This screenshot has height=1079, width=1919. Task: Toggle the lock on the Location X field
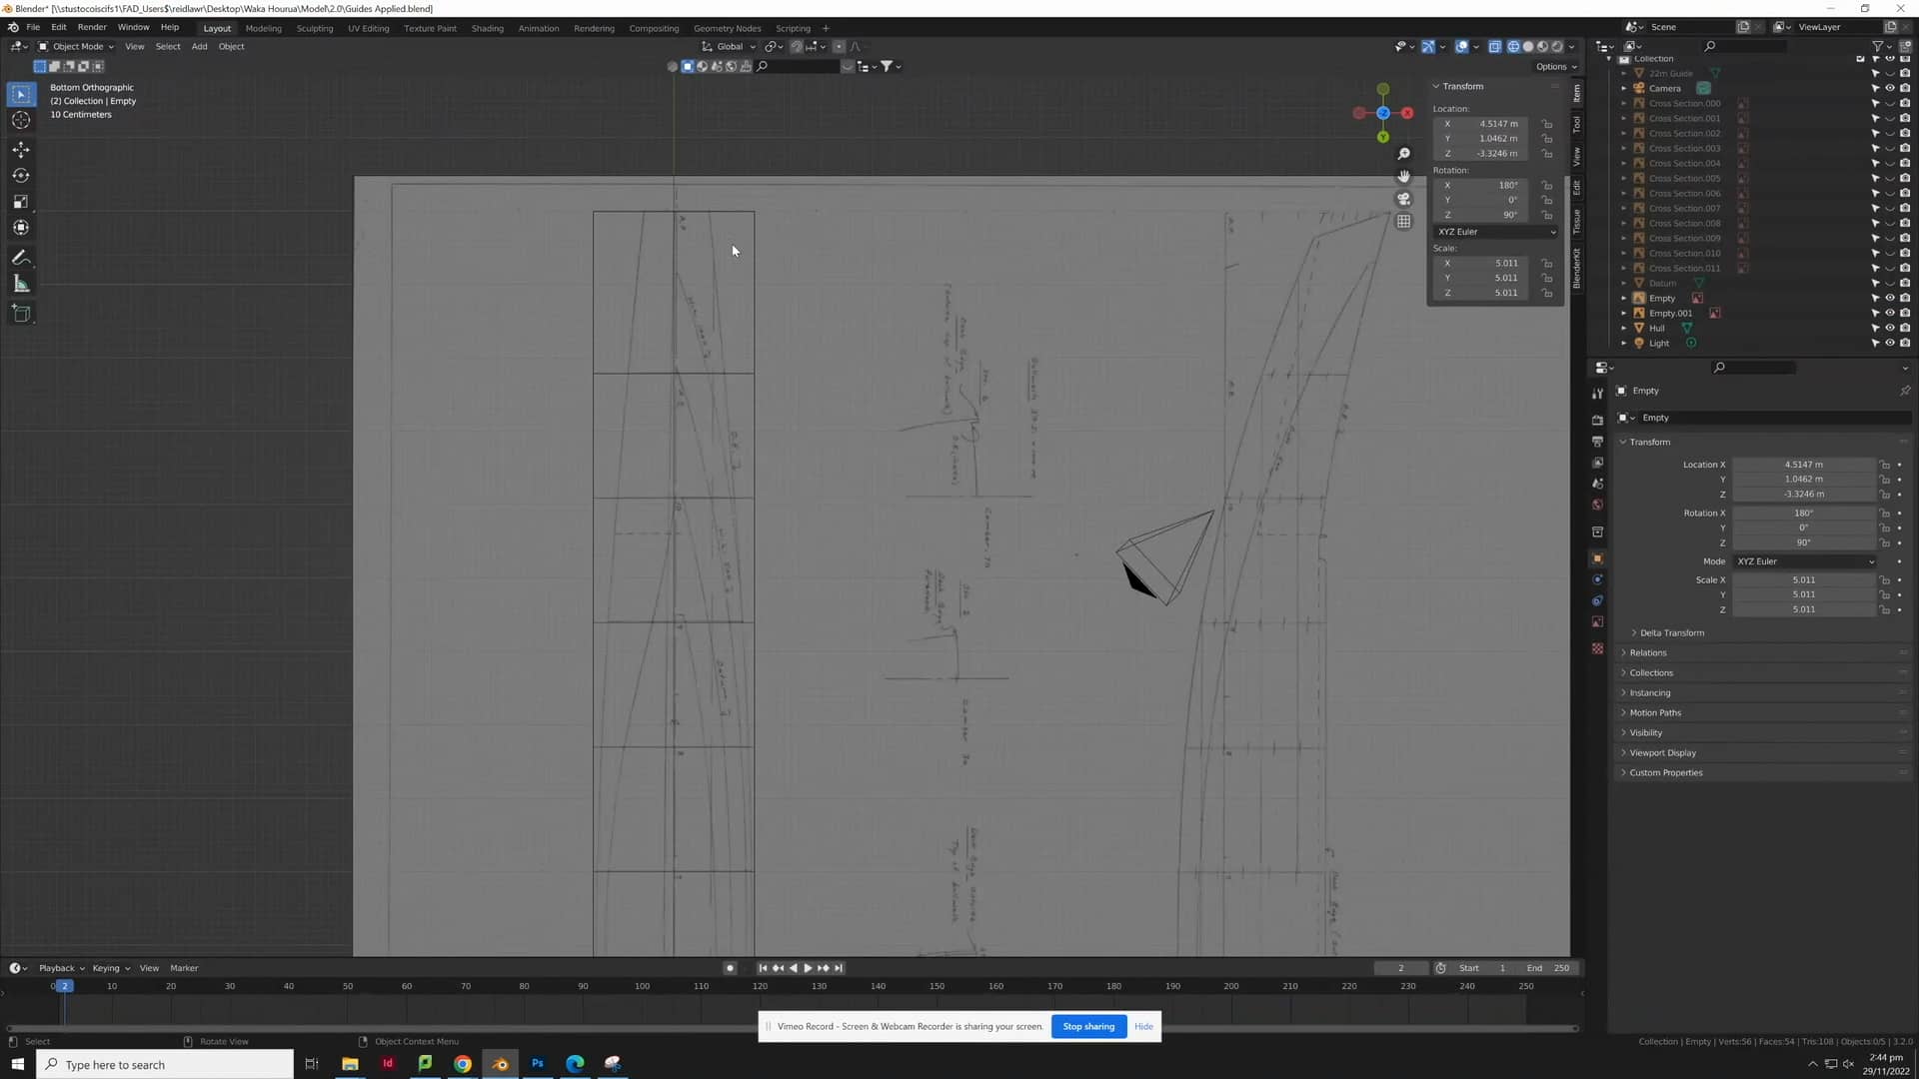pyautogui.click(x=1883, y=464)
